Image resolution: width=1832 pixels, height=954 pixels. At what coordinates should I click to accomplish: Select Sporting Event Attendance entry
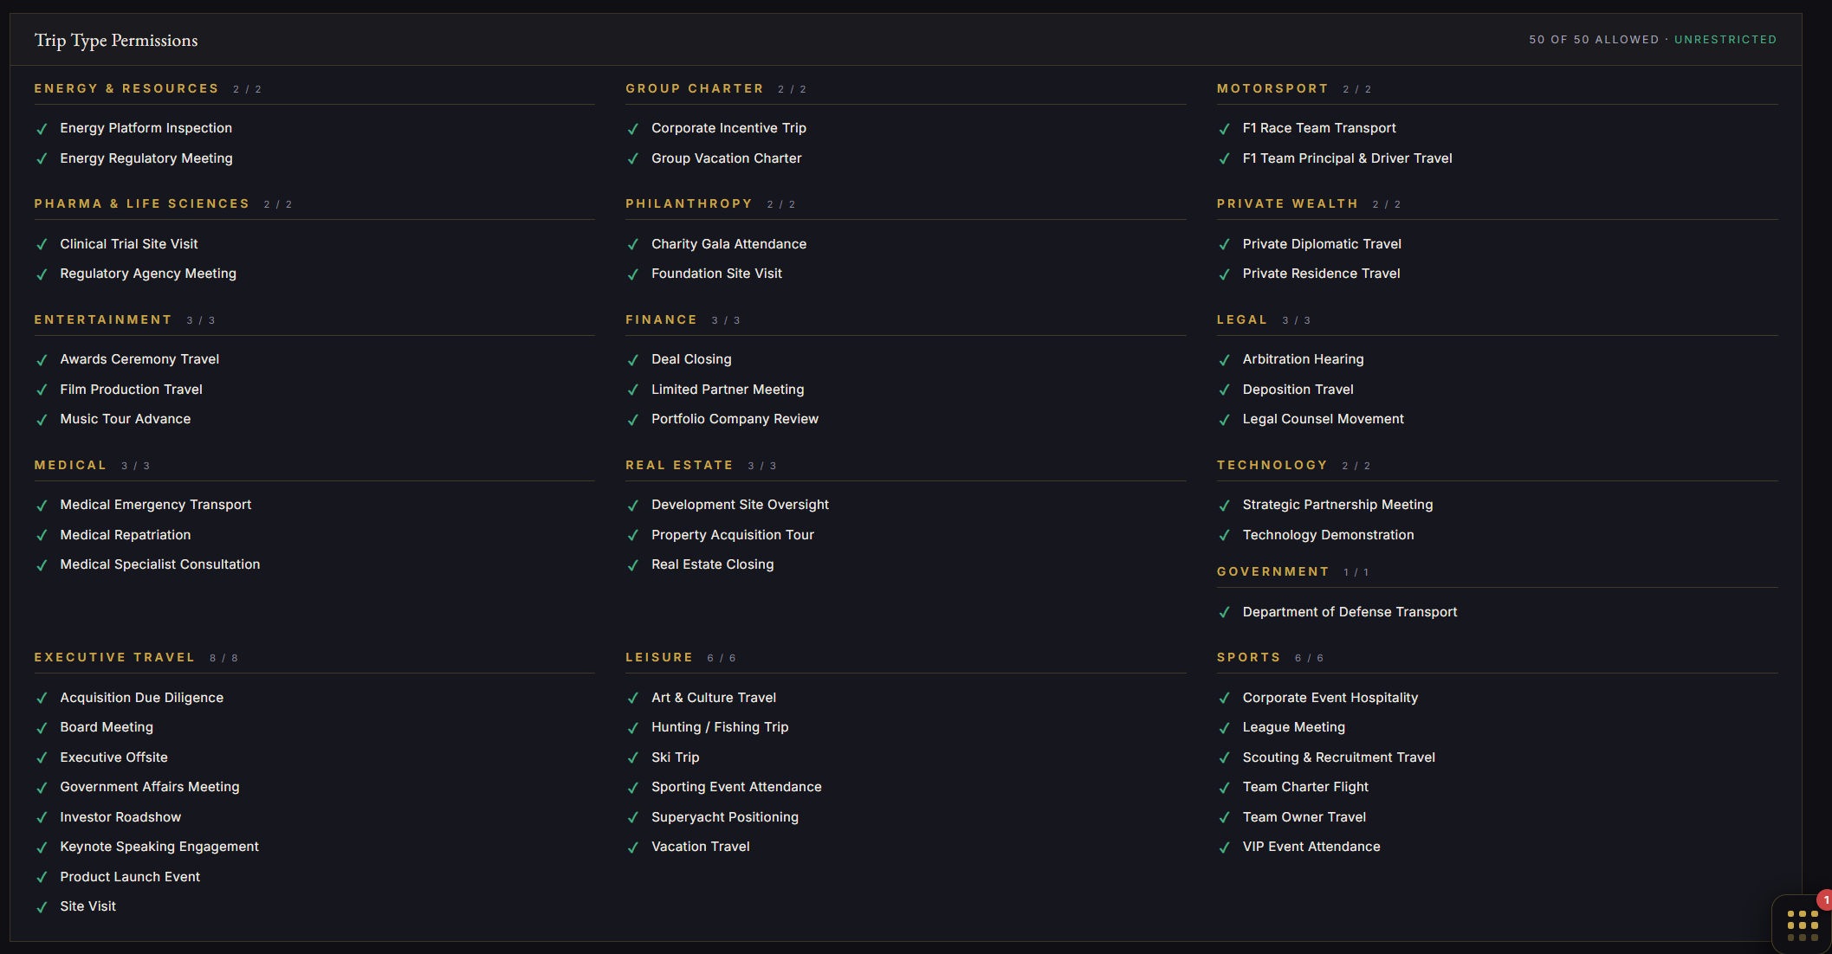tap(736, 787)
